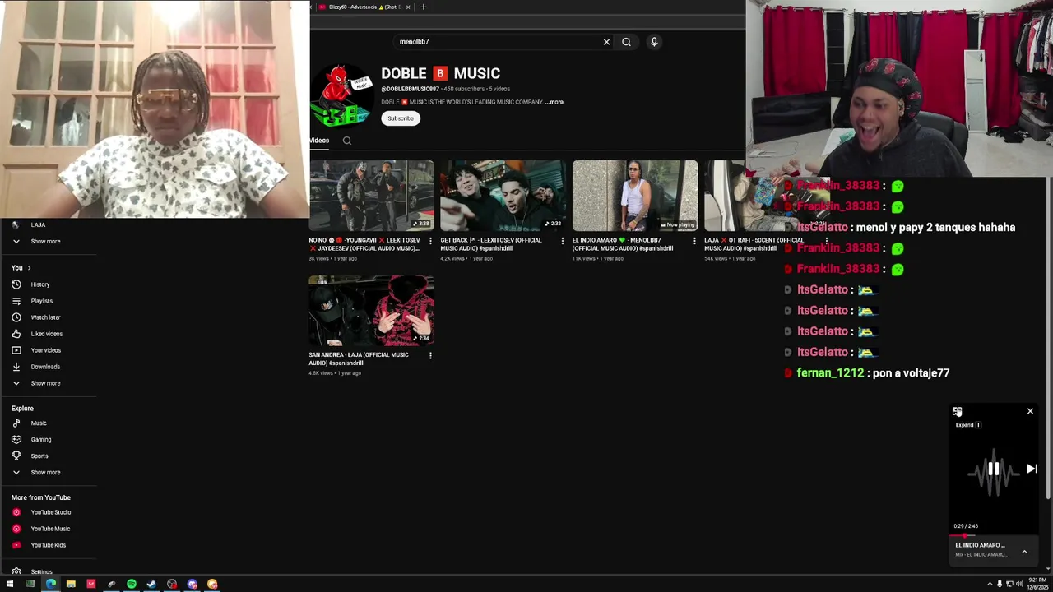1053x592 pixels.
Task: Click the system tray volume icon
Action: pos(1020,584)
